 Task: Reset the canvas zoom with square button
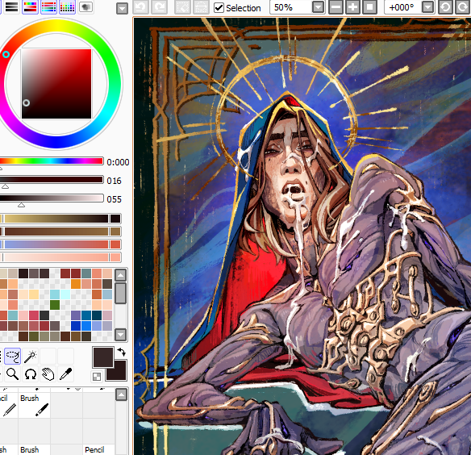pos(369,7)
